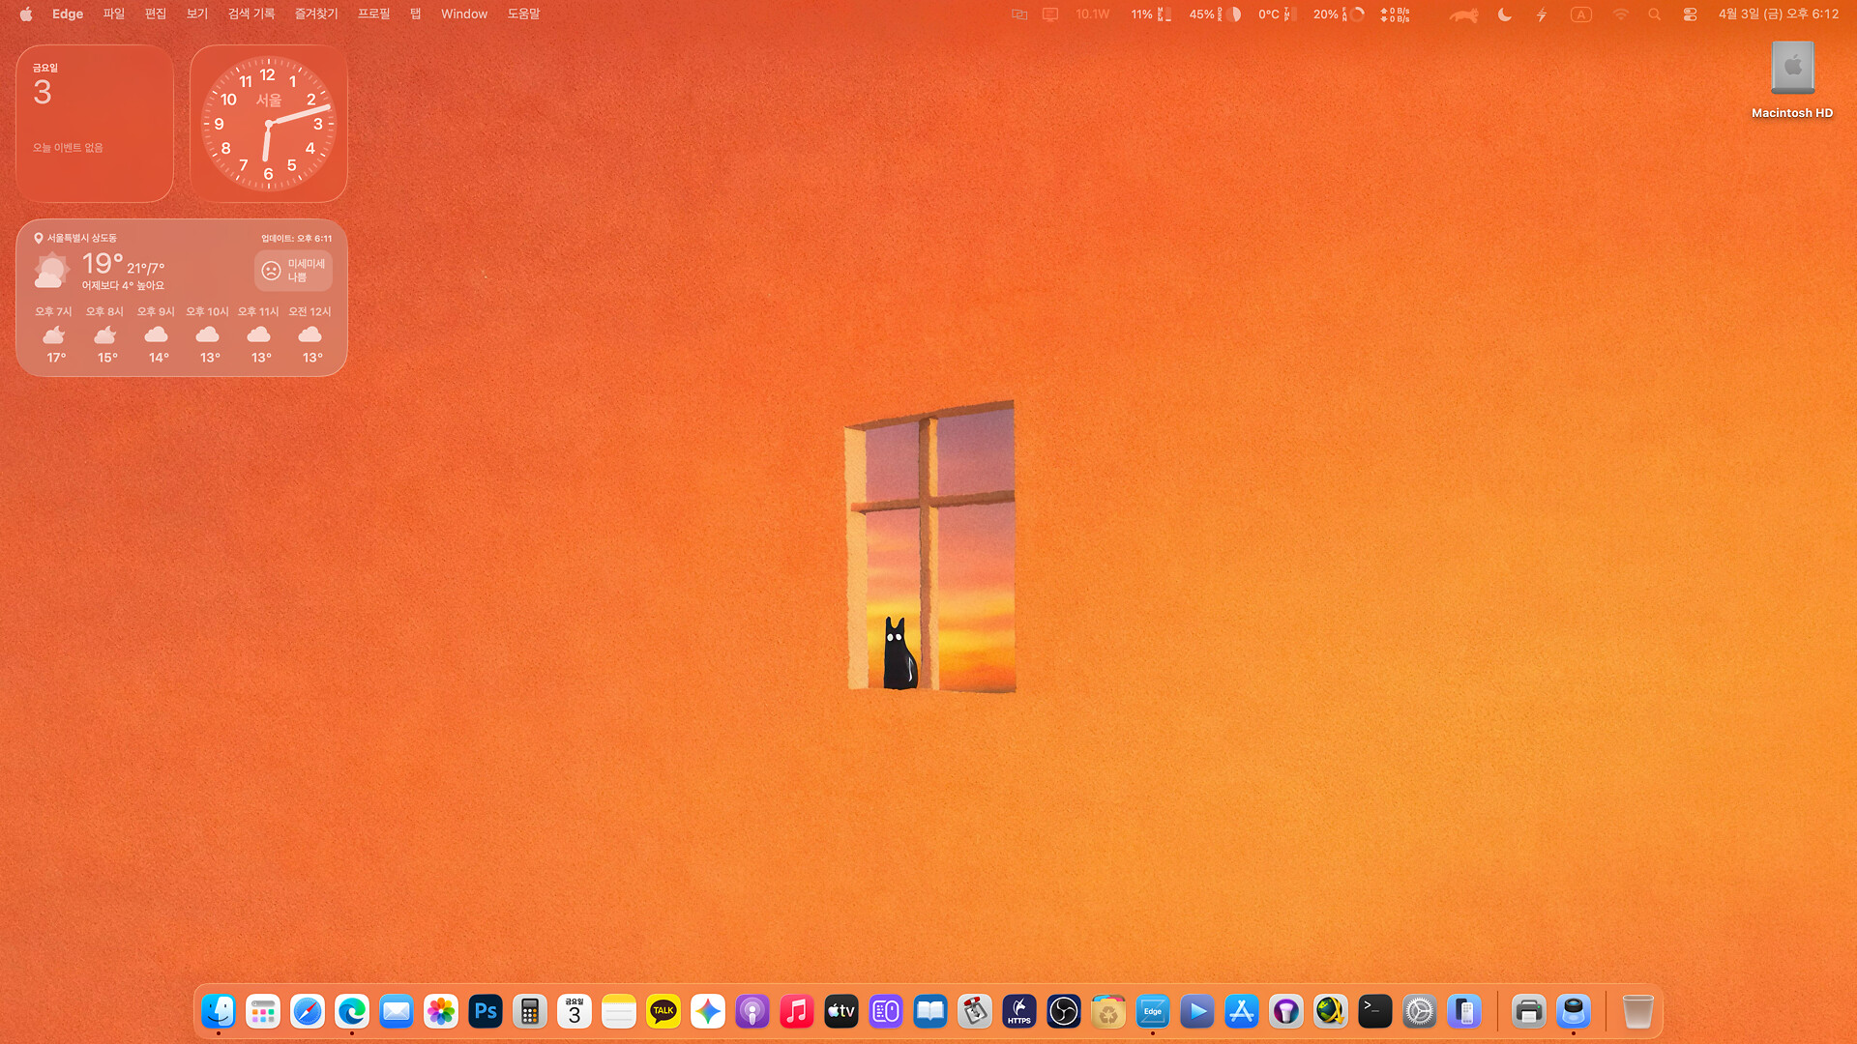Open the App Store icon

tap(1242, 1012)
